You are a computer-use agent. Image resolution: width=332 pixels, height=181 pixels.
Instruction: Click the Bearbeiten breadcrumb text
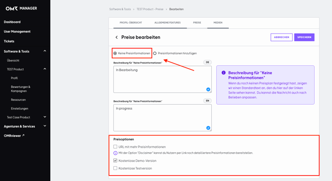coord(177,9)
